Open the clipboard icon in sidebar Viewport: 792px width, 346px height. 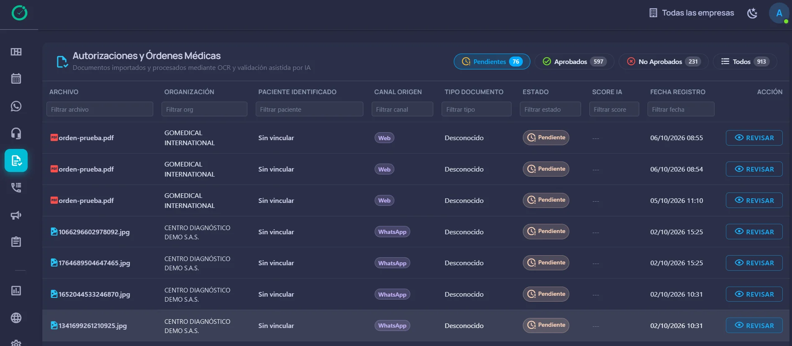click(x=16, y=242)
